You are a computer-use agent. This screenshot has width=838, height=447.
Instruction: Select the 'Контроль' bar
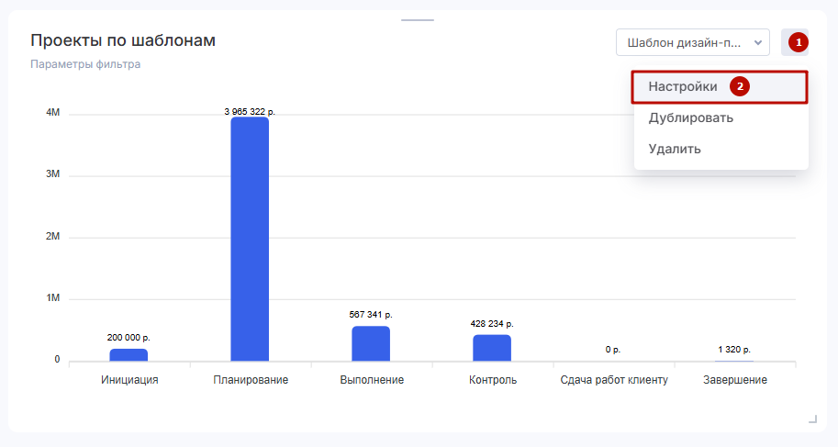492,348
